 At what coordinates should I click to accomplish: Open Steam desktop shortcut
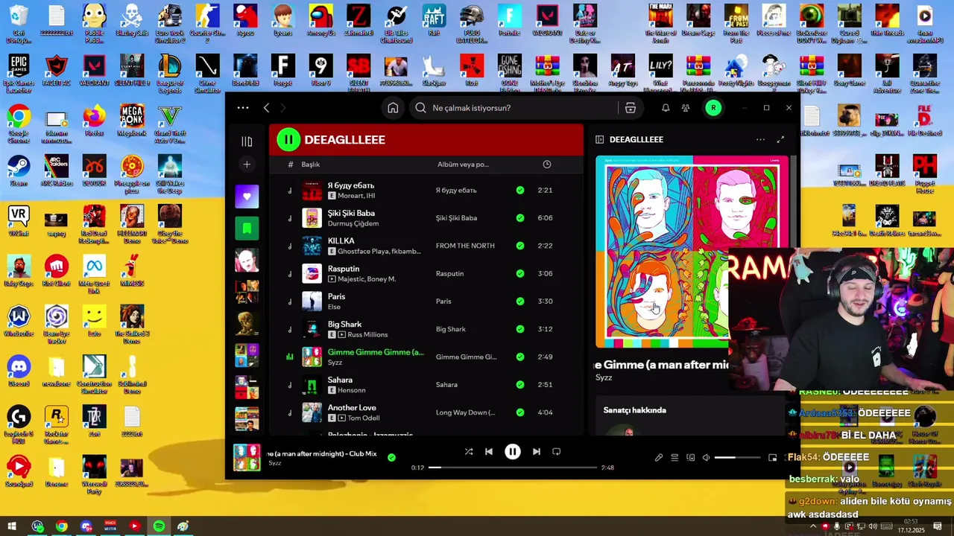tap(19, 171)
